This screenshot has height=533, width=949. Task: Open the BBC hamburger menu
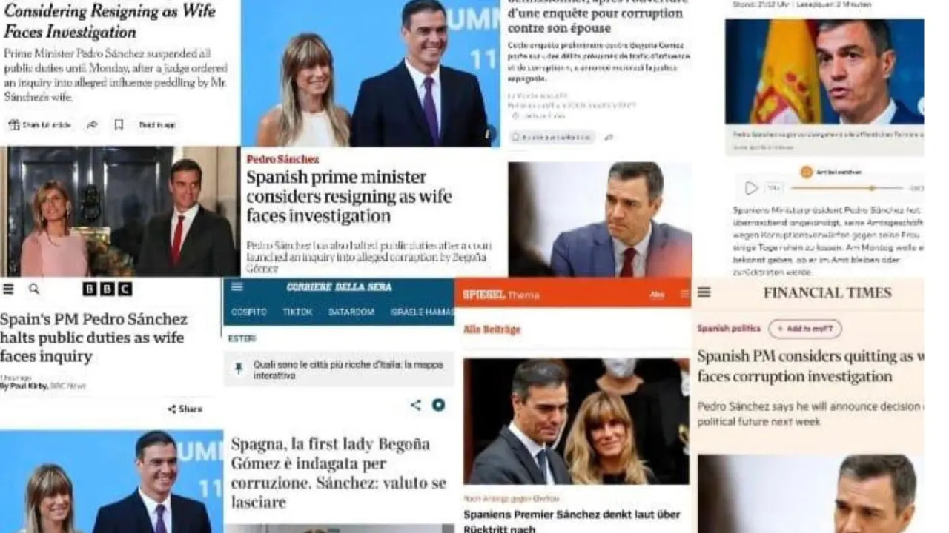(x=8, y=289)
